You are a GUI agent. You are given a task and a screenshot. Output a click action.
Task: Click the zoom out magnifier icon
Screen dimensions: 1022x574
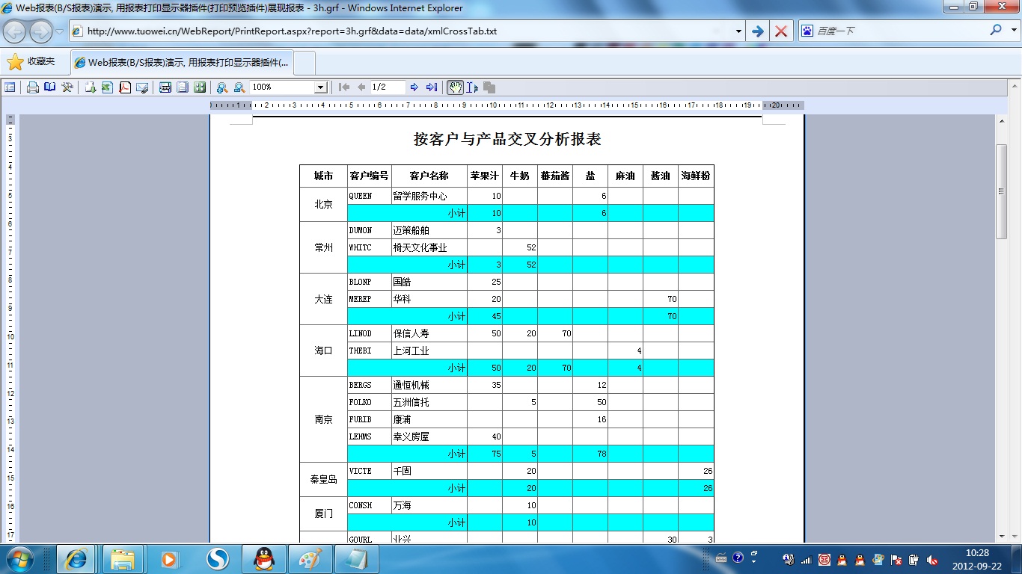tap(239, 87)
